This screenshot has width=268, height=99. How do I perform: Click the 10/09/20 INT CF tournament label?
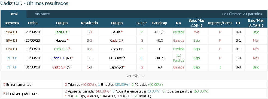12,58
